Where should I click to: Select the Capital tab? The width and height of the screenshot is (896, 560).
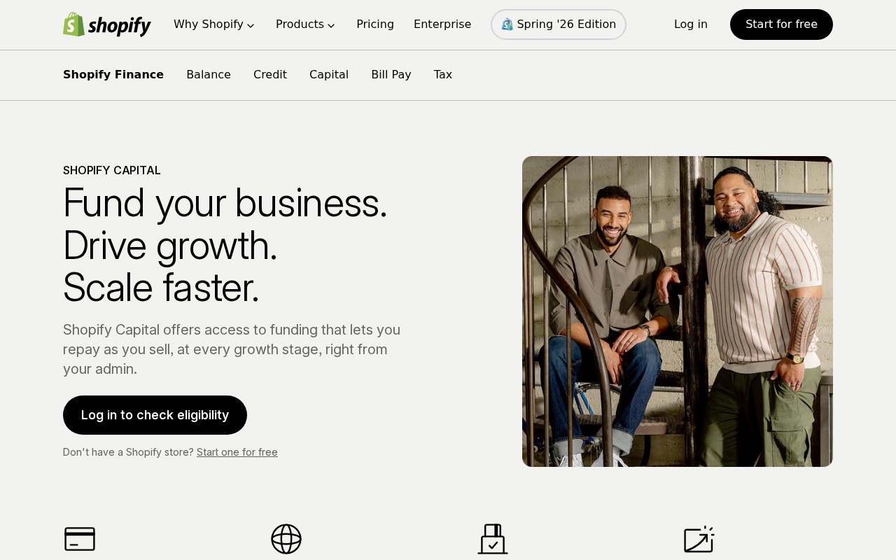click(x=329, y=75)
